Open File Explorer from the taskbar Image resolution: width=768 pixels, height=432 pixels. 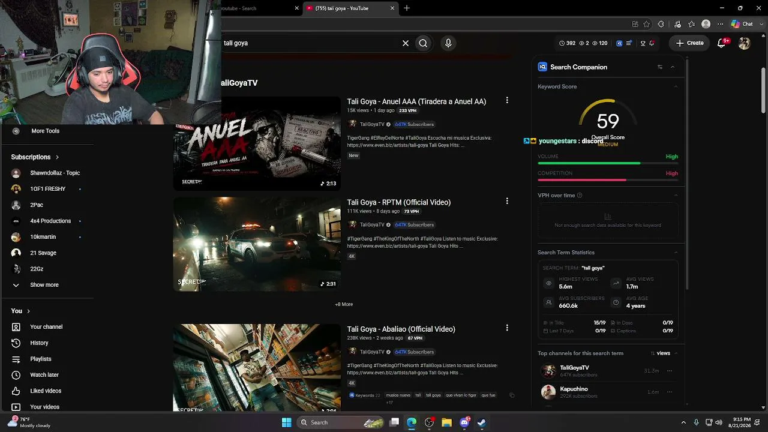(x=446, y=422)
